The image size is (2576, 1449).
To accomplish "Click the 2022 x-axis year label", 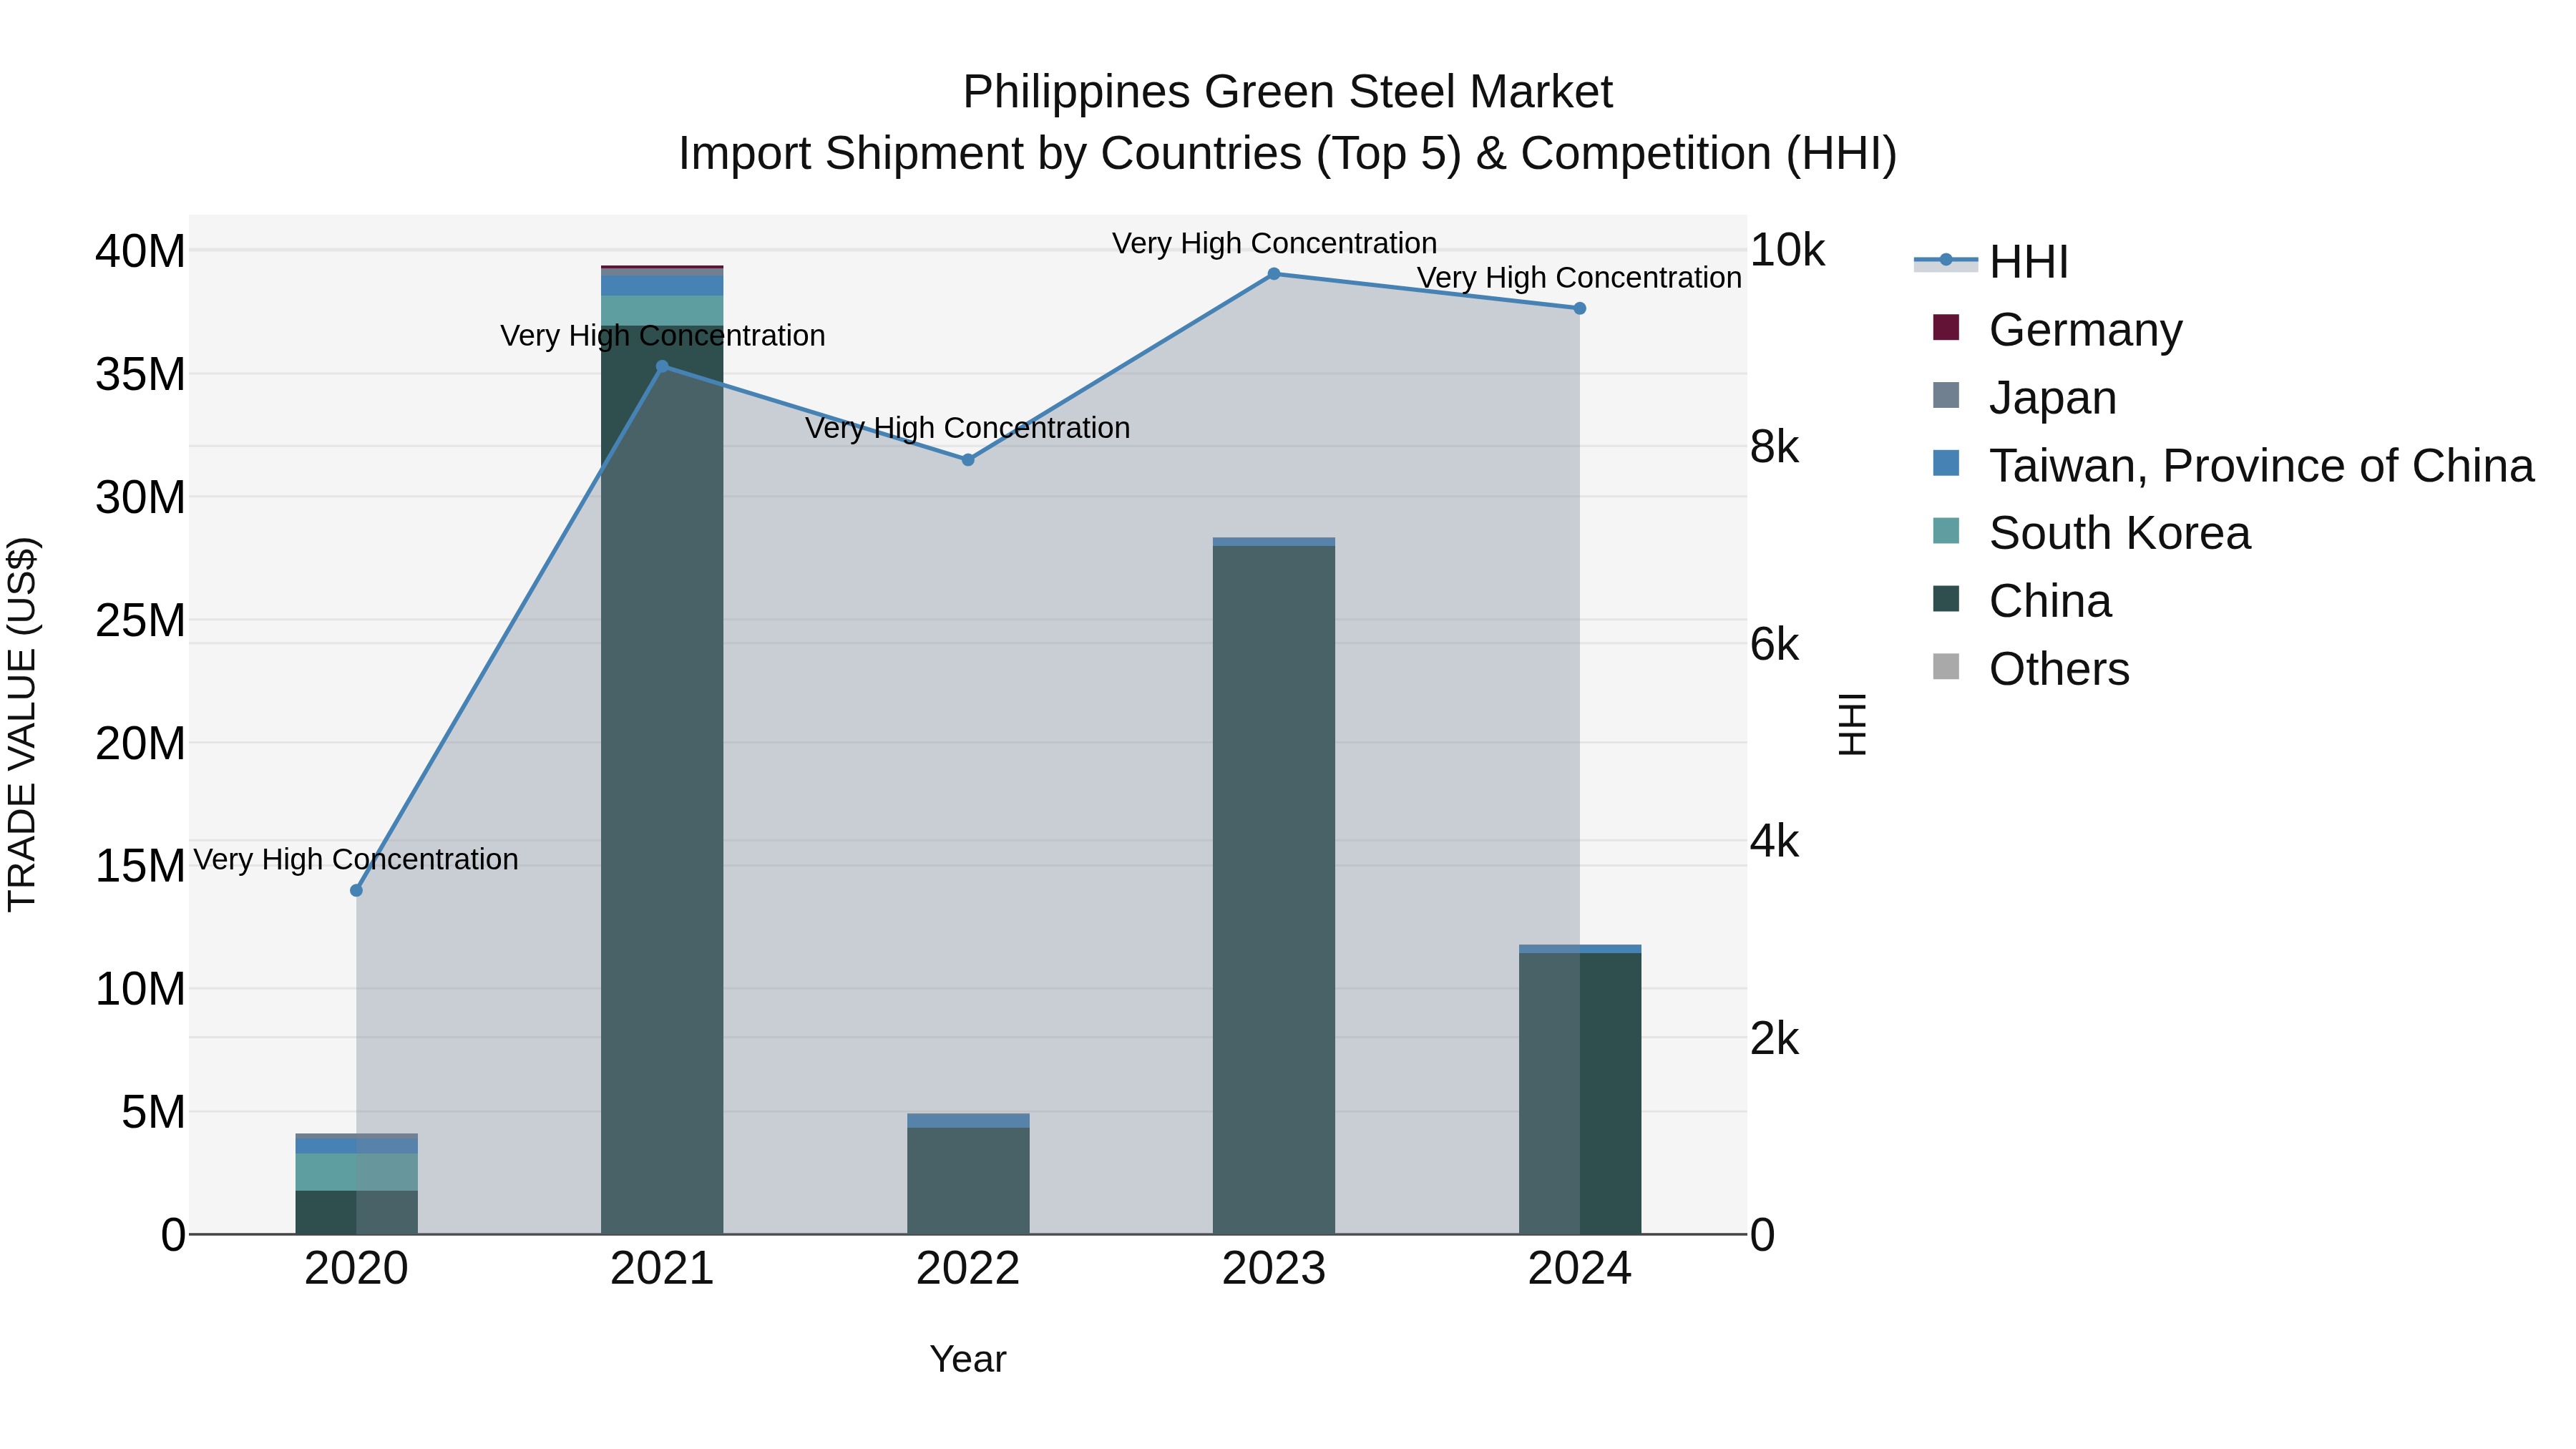I will (968, 1269).
